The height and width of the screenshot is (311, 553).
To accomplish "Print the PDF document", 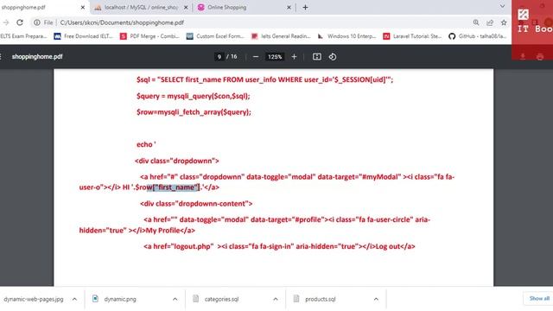I will coord(539,56).
